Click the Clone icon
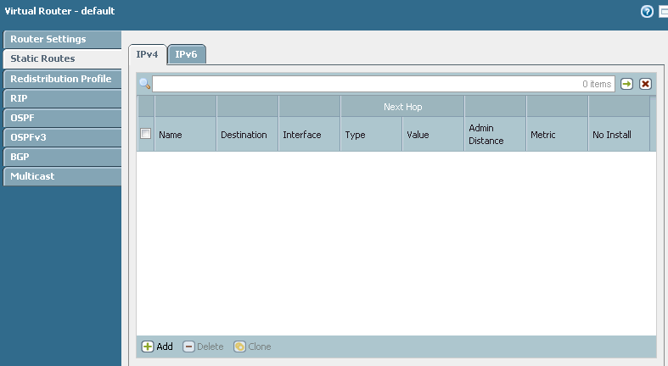668x366 pixels. click(x=239, y=347)
